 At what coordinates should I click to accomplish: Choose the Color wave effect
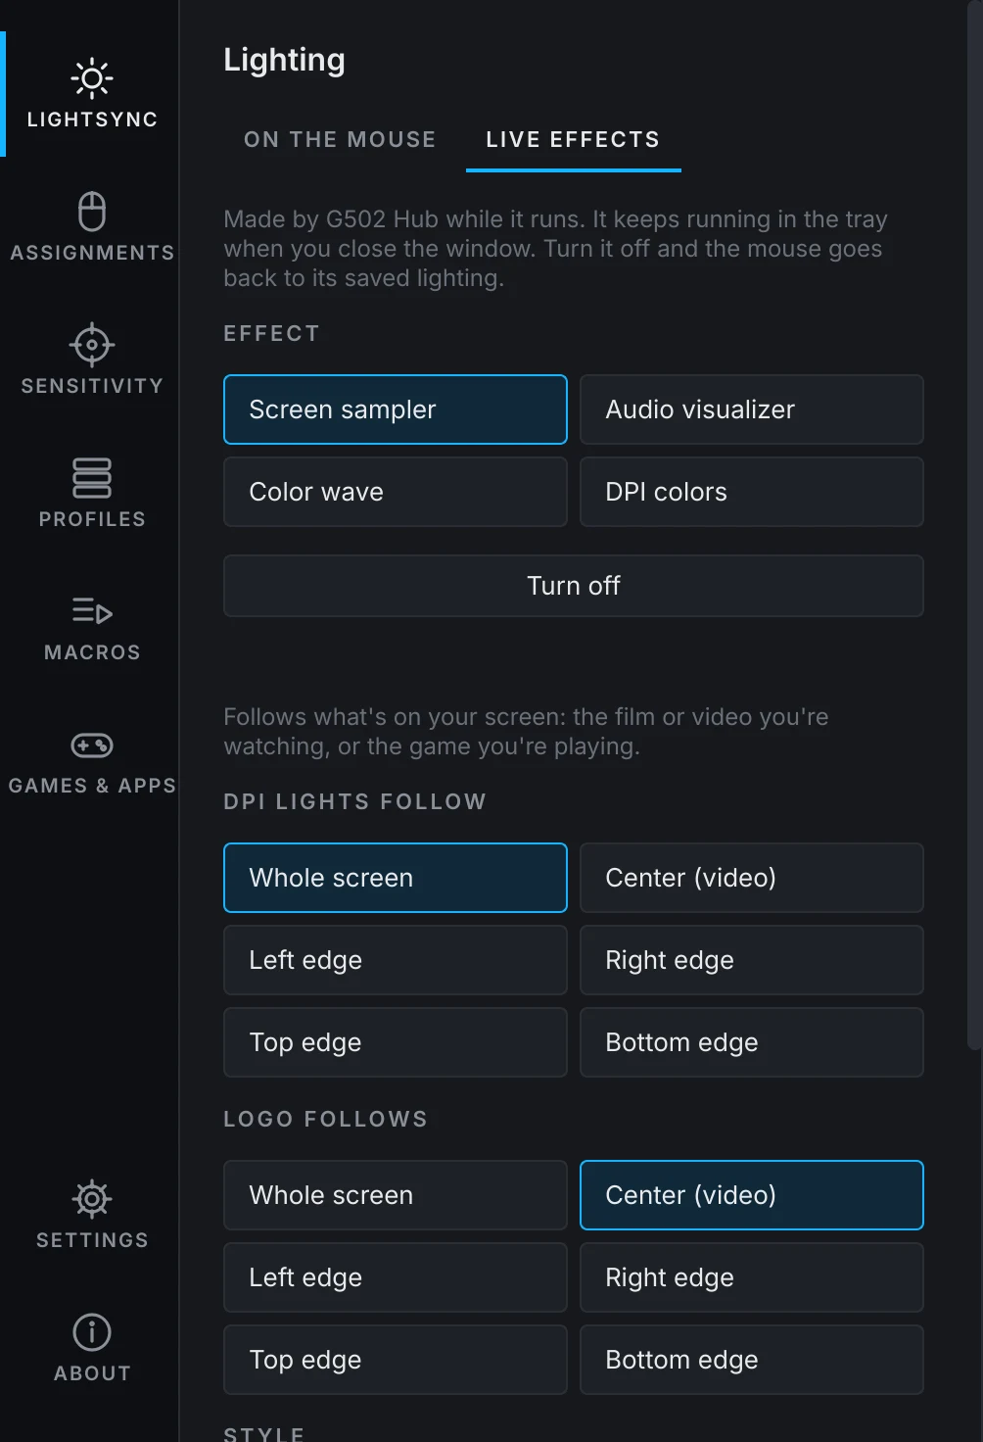tap(396, 492)
